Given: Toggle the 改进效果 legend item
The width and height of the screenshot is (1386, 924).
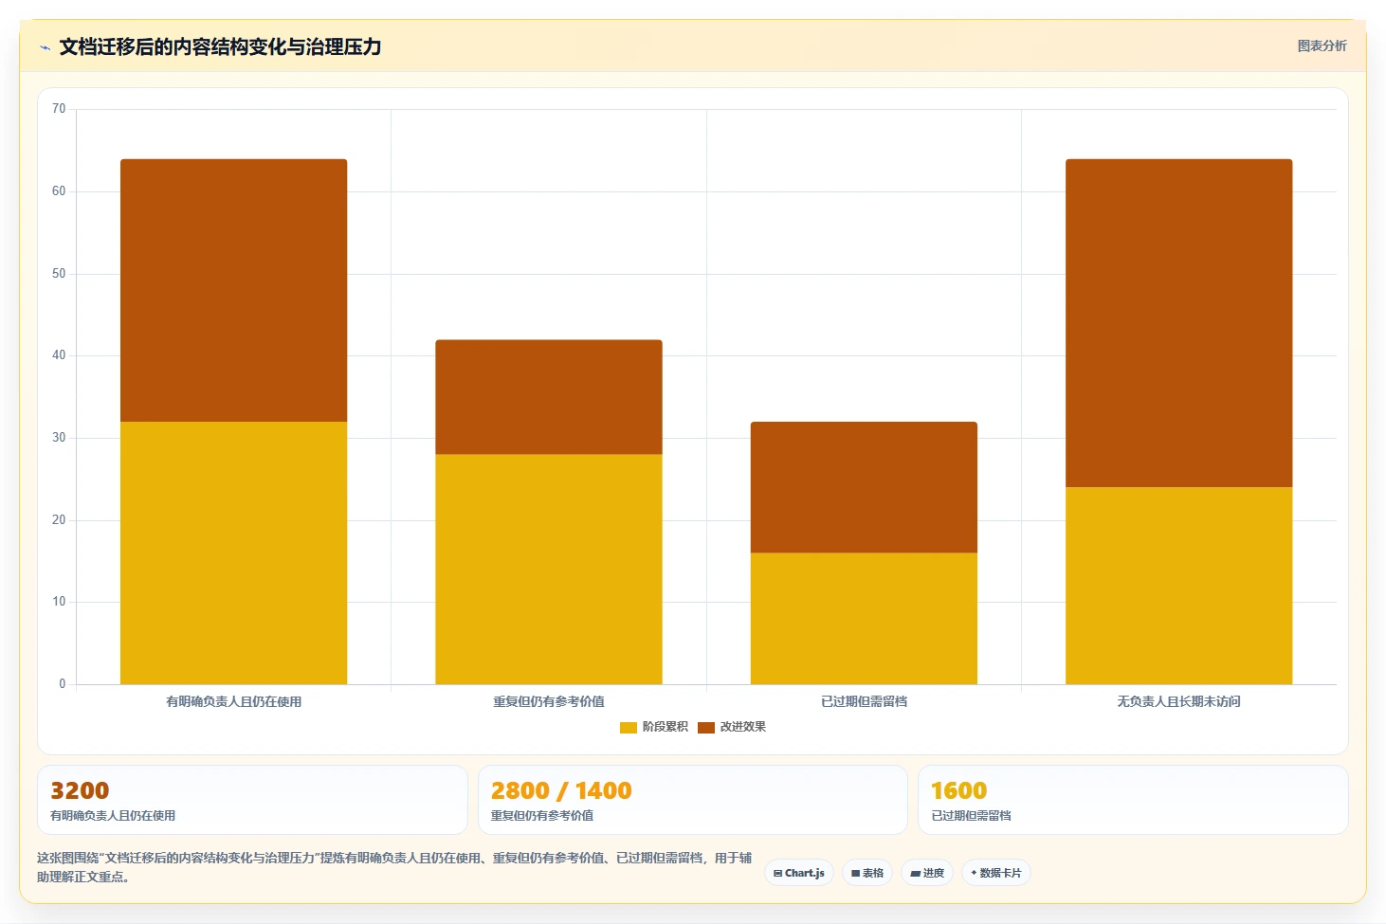Looking at the screenshot, I should pyautogui.click(x=732, y=727).
